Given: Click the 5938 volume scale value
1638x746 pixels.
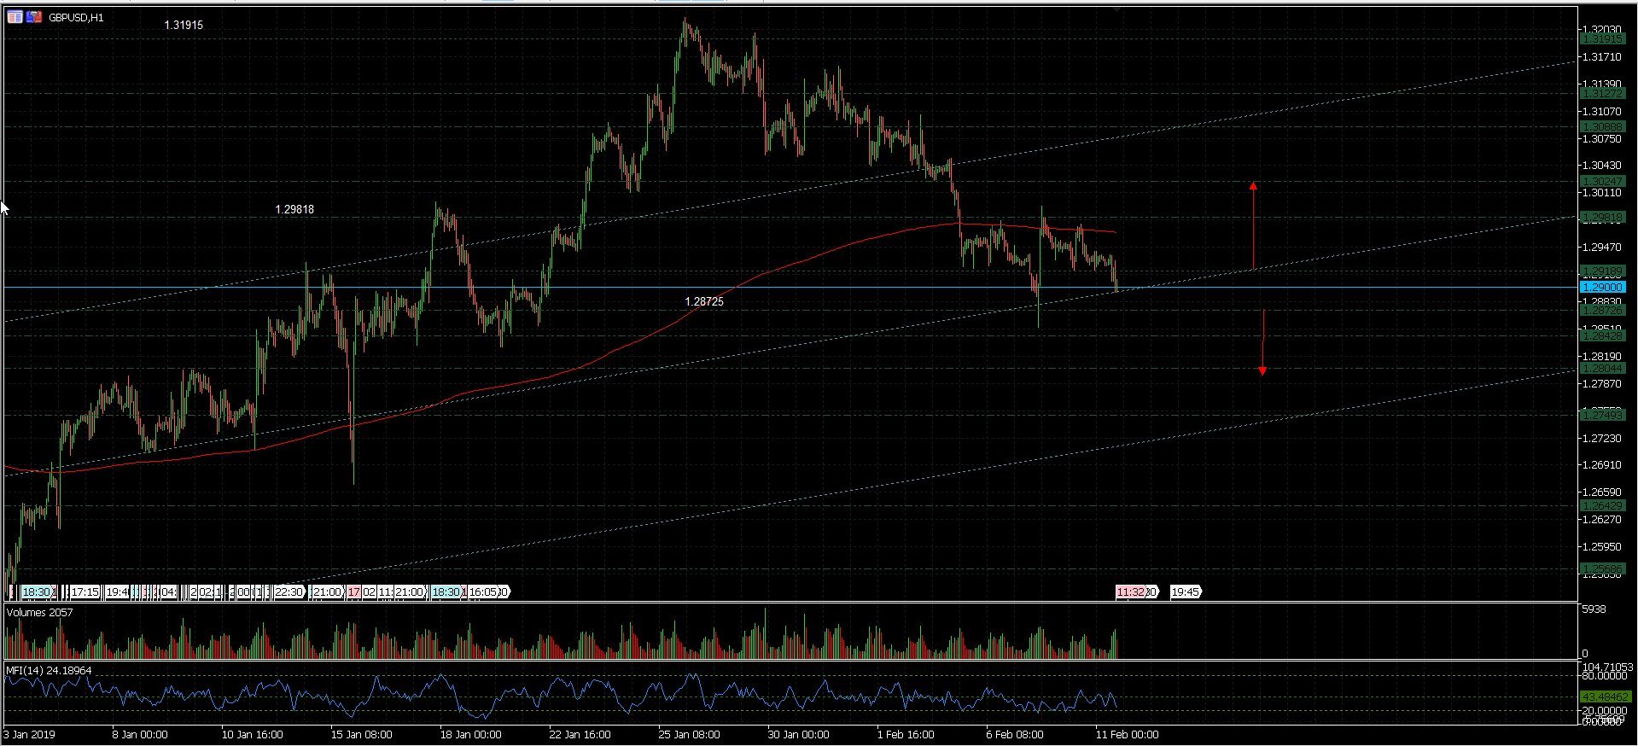Looking at the screenshot, I should click(x=1594, y=609).
